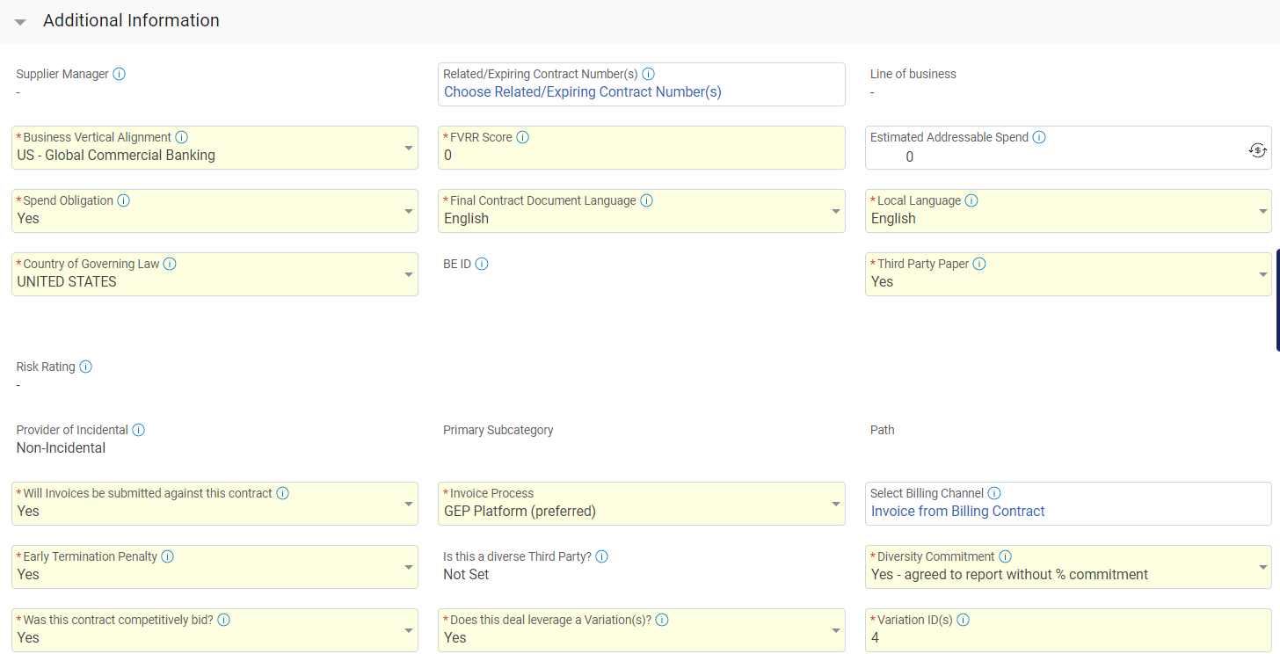Collapse the Additional Information section

point(20,21)
